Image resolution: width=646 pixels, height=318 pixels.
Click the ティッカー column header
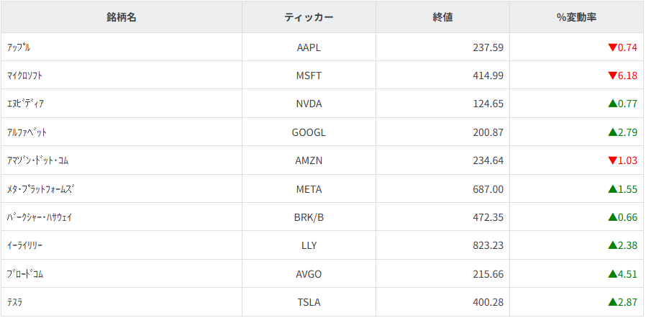coord(309,17)
